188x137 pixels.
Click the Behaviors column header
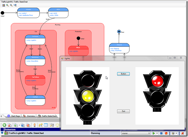10,129
